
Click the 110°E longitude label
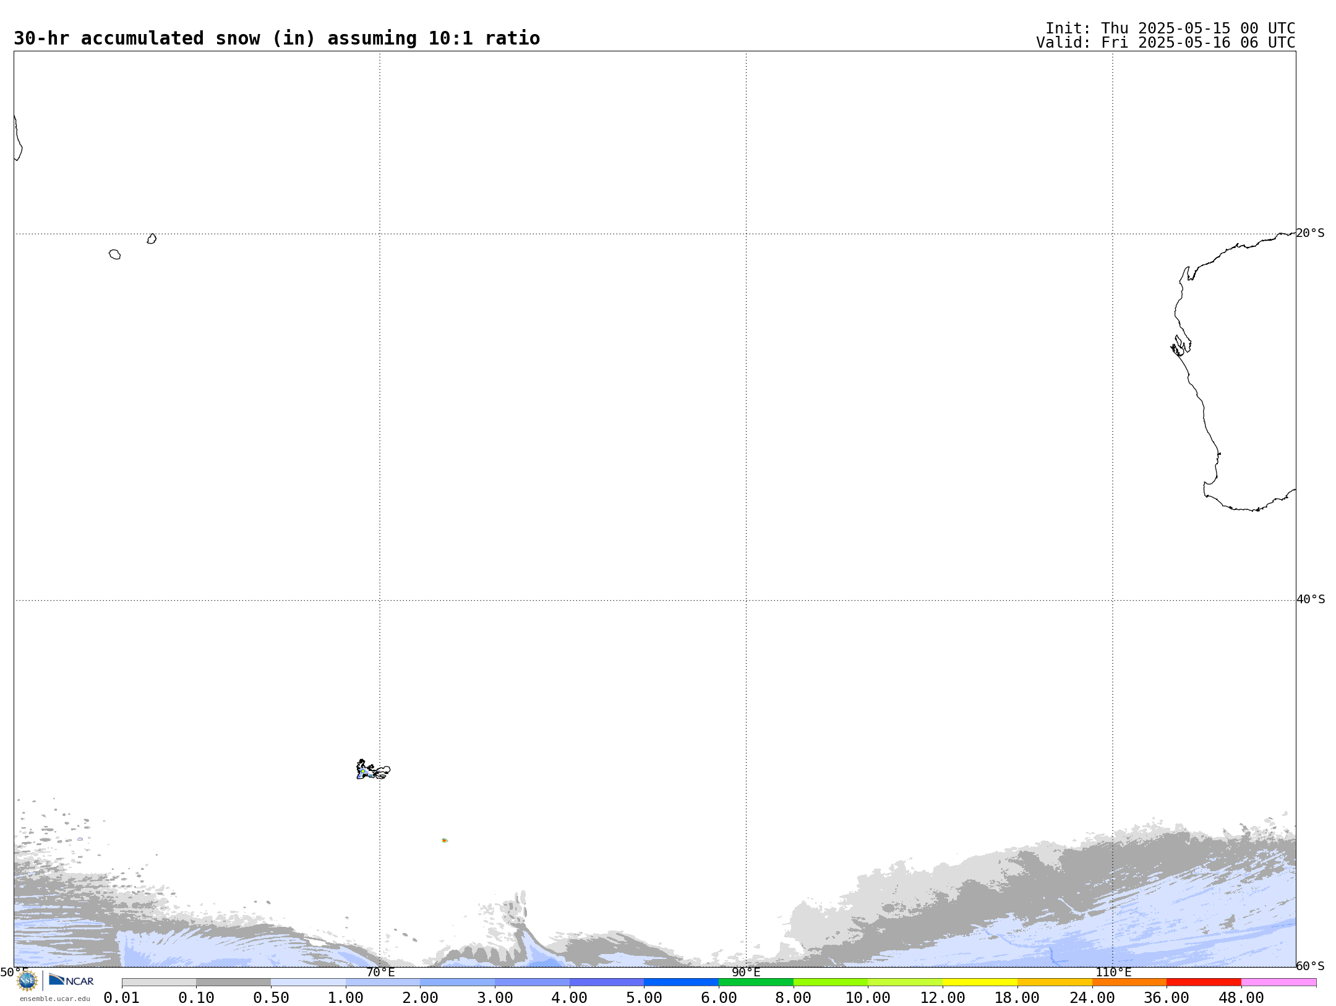[x=1113, y=973]
